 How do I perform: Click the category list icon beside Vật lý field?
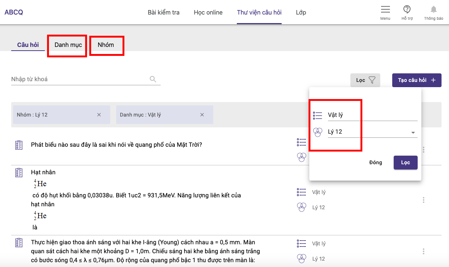point(317,115)
